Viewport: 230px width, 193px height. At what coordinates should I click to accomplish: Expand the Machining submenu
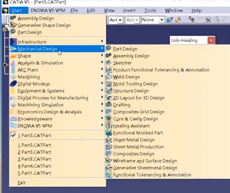coord(58,77)
